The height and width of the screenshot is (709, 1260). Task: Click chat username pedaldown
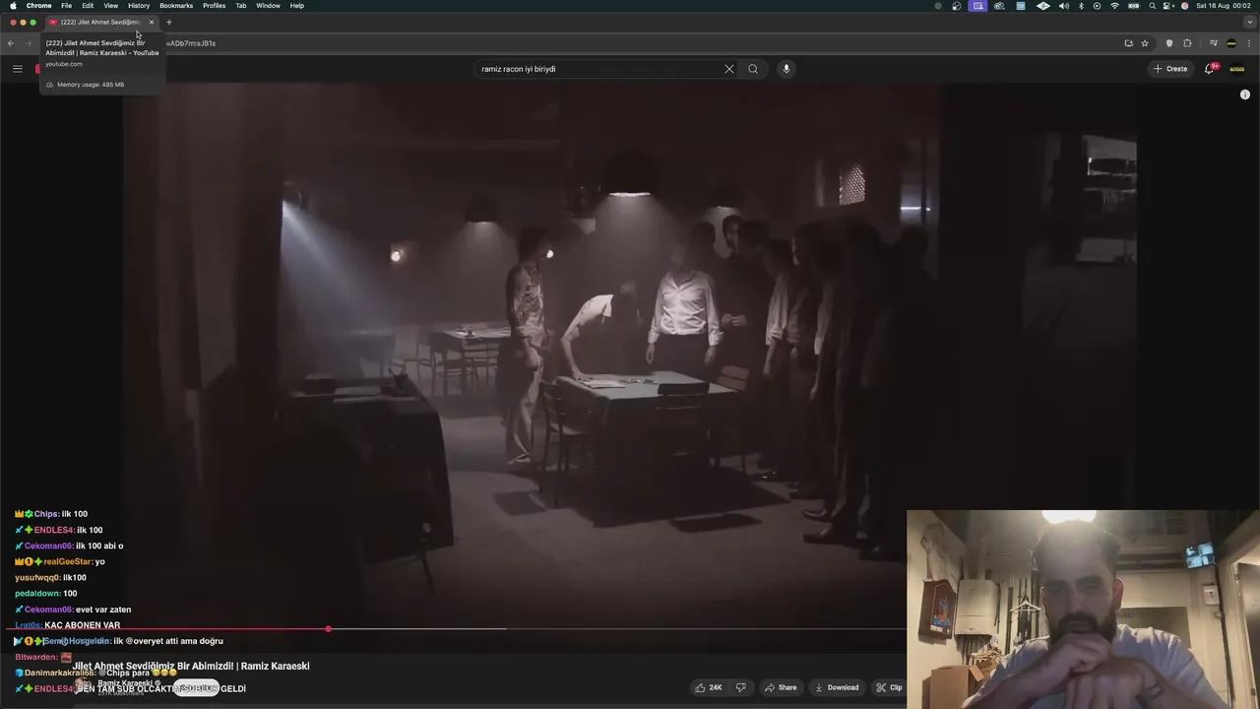coord(36,593)
